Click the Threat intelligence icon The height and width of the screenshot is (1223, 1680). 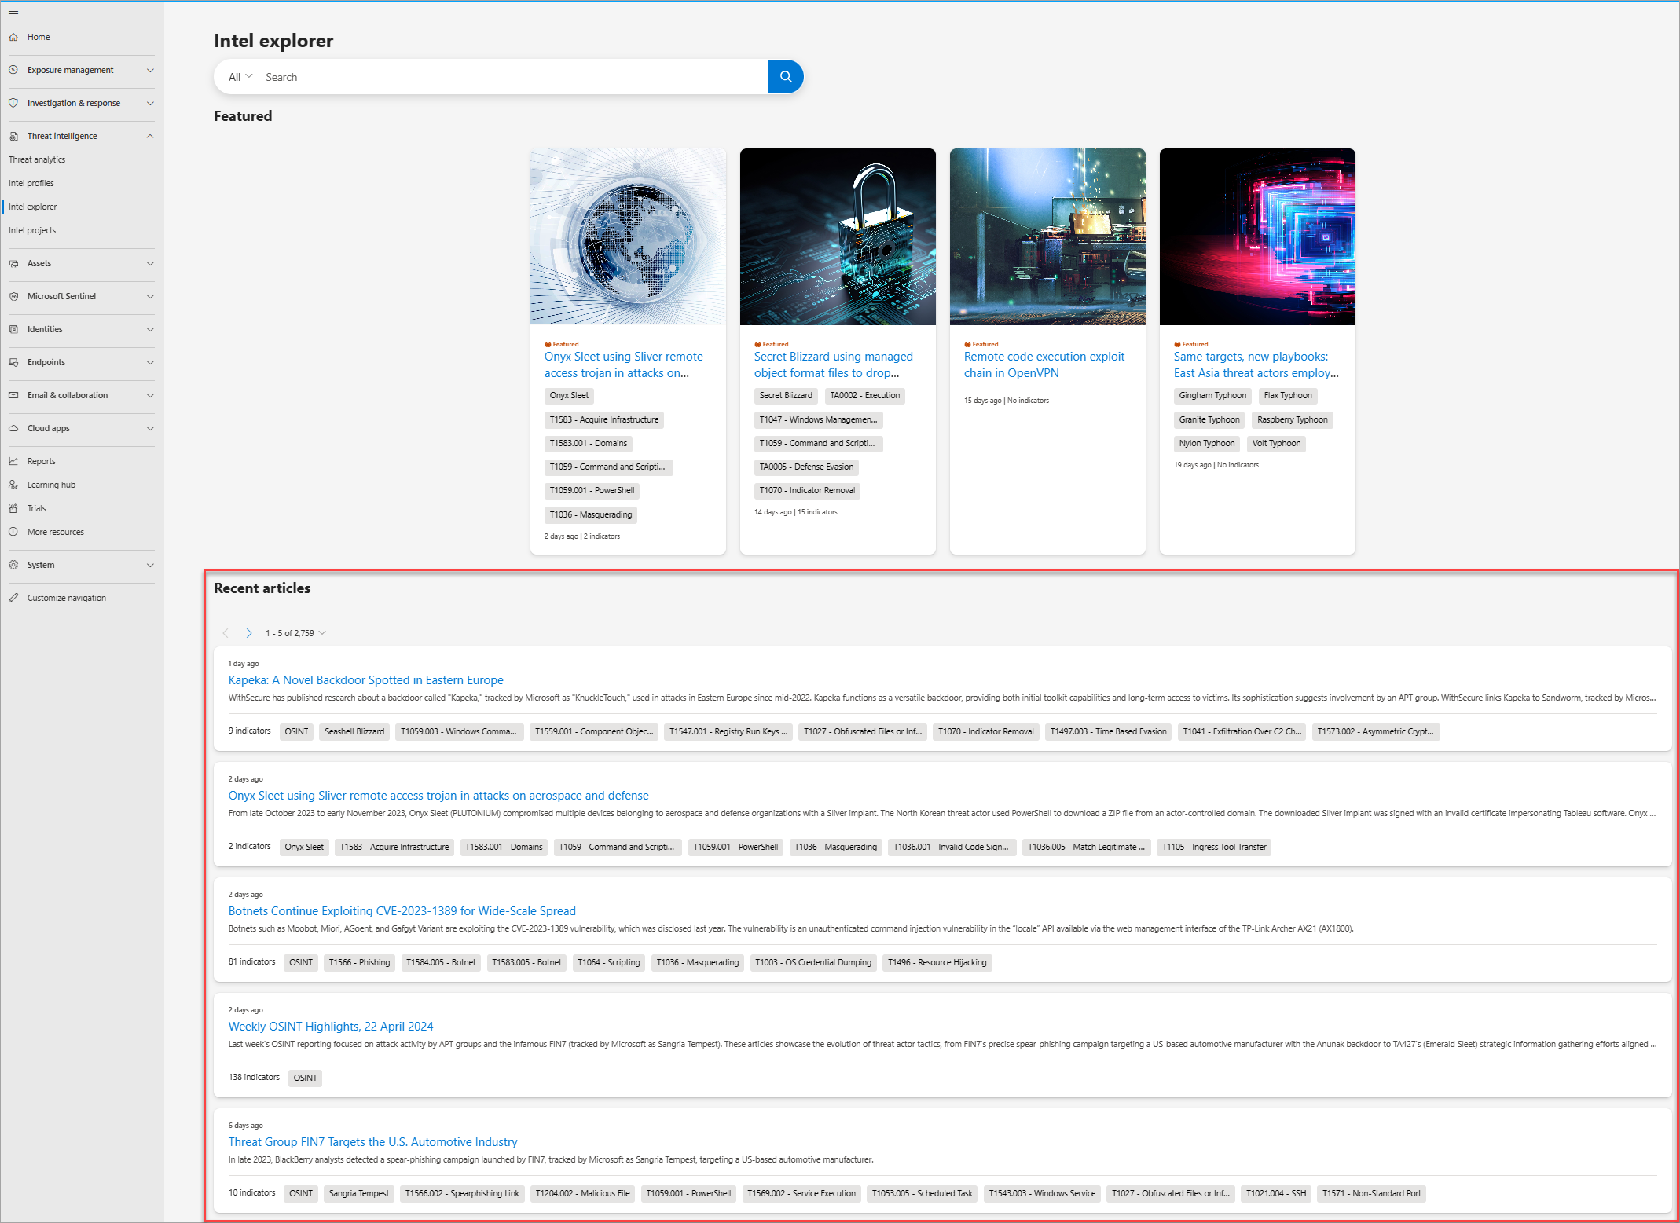(x=13, y=136)
